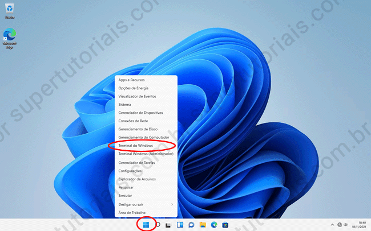Choose 'Terminal Windows (Administrador)' option
371x231 pixels.
pyautogui.click(x=144, y=154)
